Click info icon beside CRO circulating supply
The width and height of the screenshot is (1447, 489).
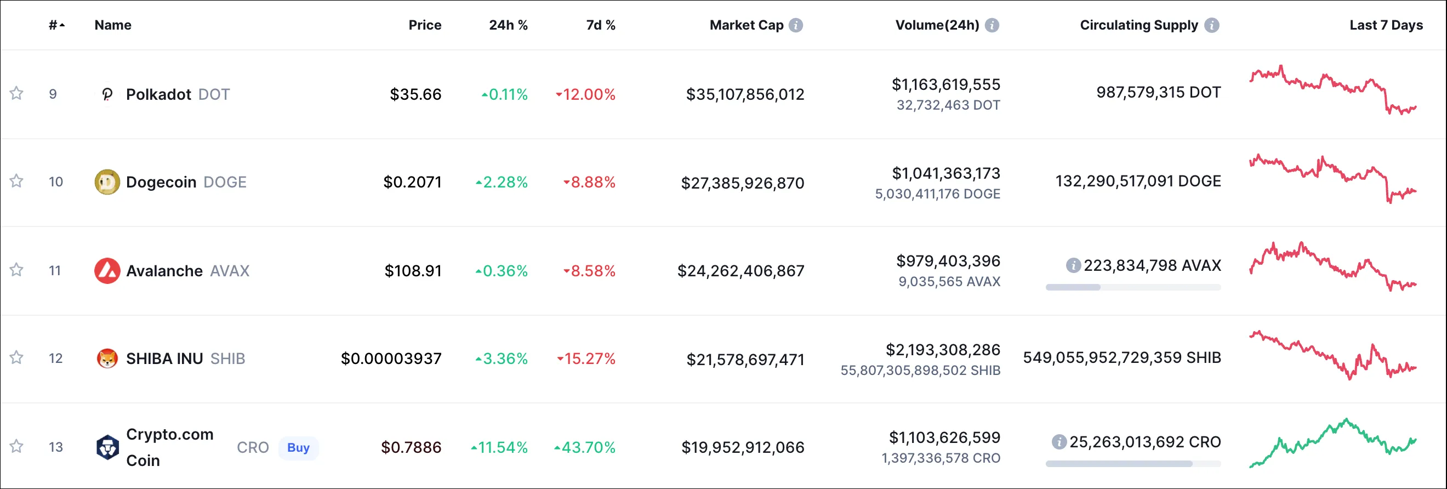1058,442
